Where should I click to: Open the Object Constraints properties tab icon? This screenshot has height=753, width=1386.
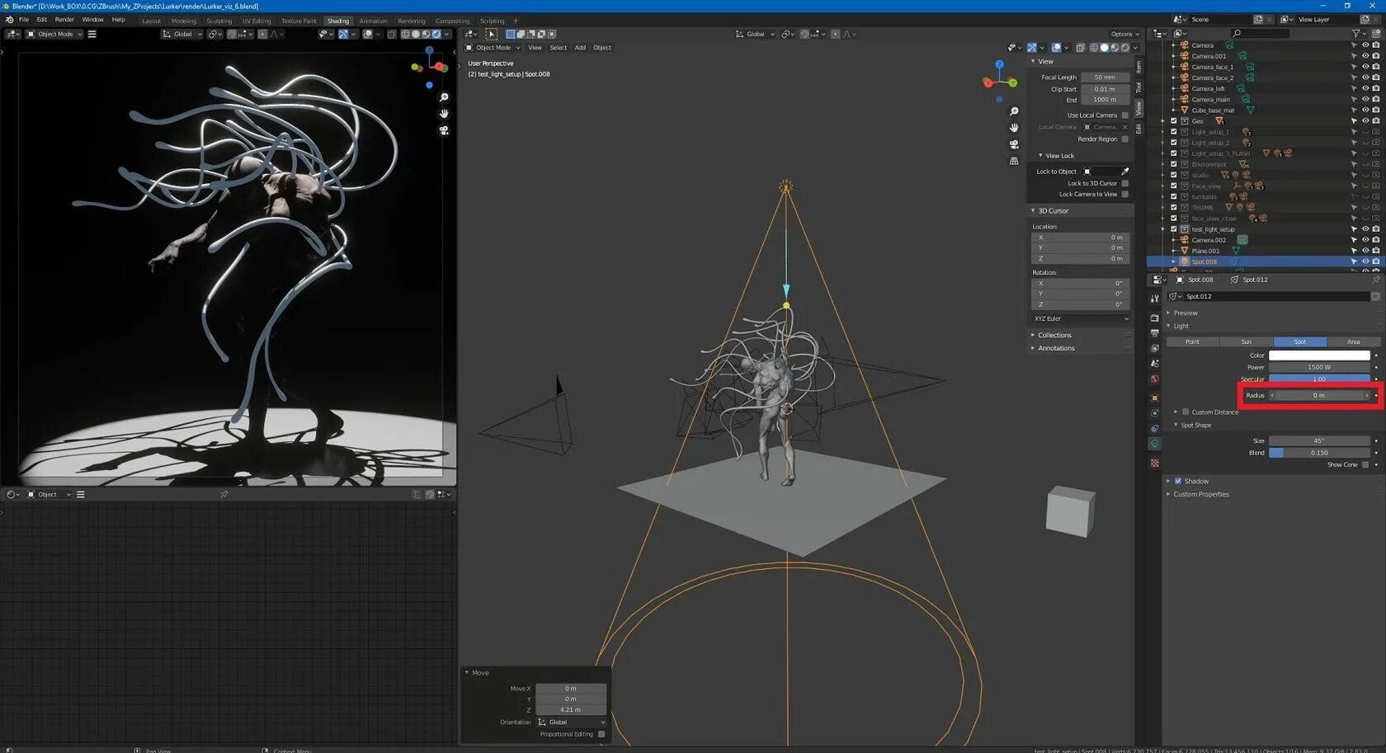pos(1154,429)
